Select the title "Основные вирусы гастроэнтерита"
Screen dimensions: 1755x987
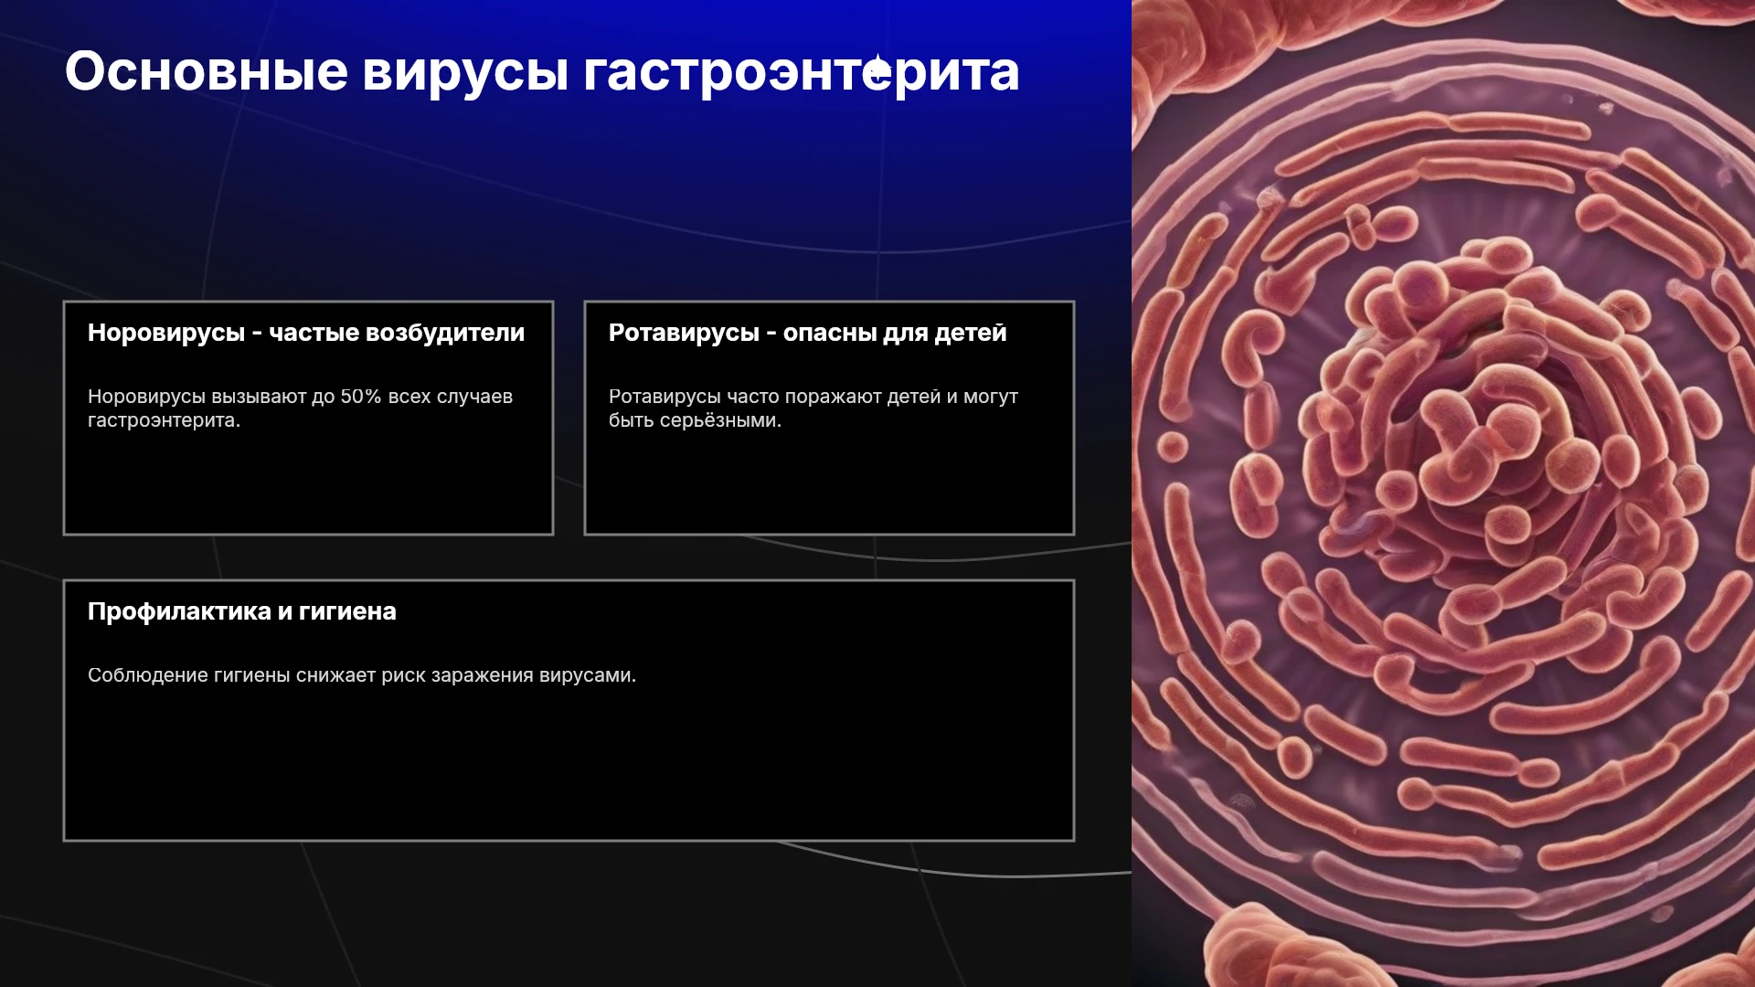tap(542, 71)
